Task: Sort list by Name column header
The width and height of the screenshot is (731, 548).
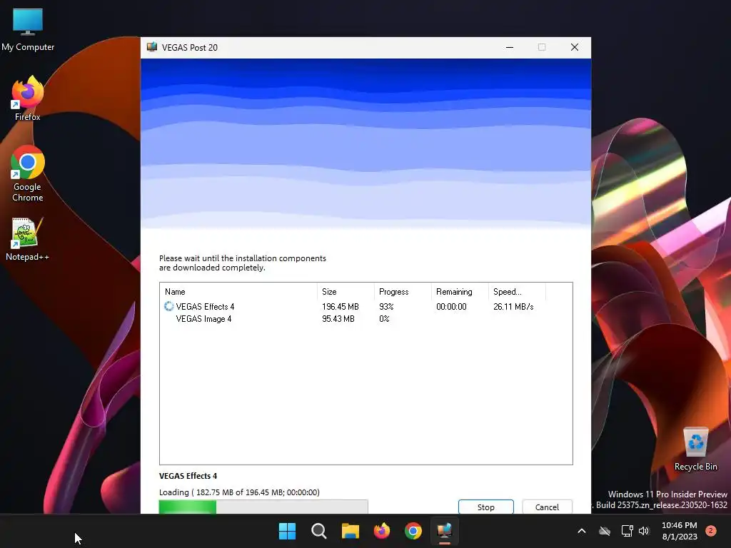Action: [238, 292]
